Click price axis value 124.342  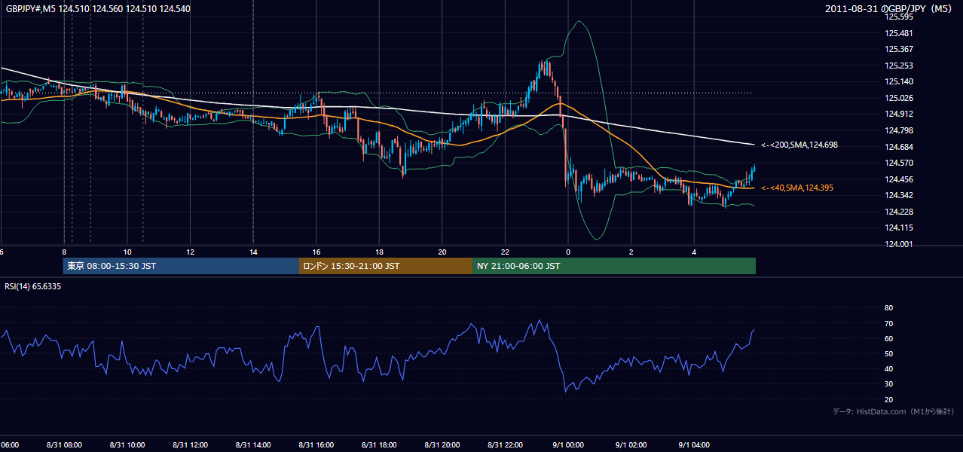(900, 195)
